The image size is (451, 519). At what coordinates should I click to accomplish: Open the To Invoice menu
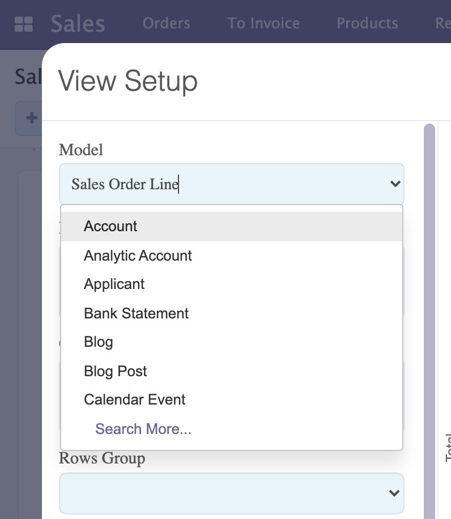point(263,23)
